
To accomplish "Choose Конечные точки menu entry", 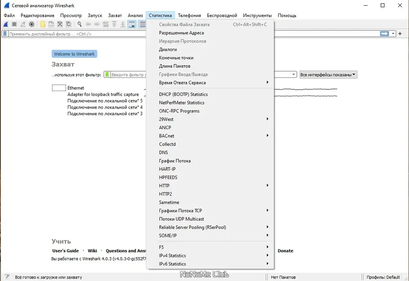I will point(210,58).
